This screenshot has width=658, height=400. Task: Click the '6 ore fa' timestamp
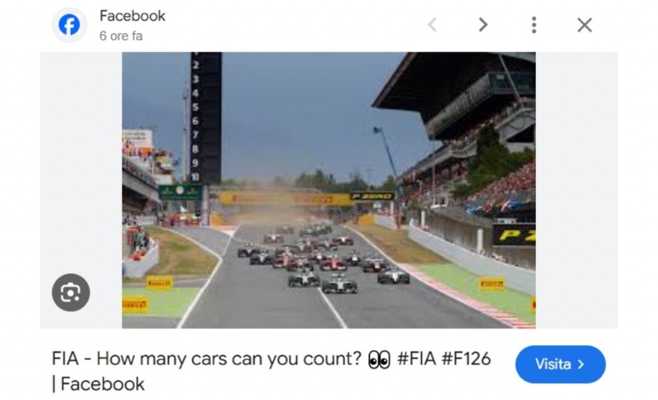pyautogui.click(x=121, y=36)
